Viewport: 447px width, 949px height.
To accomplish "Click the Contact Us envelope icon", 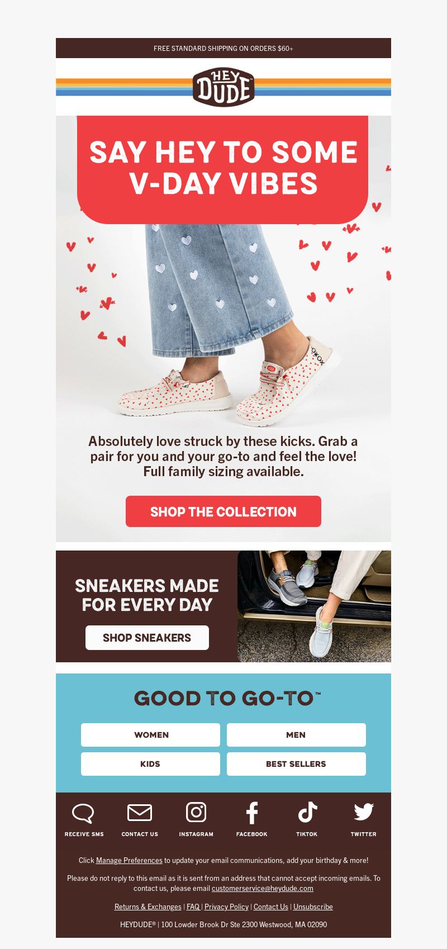I will [x=140, y=813].
